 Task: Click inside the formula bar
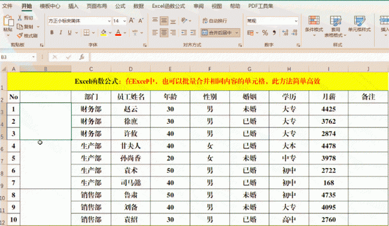[239, 57]
